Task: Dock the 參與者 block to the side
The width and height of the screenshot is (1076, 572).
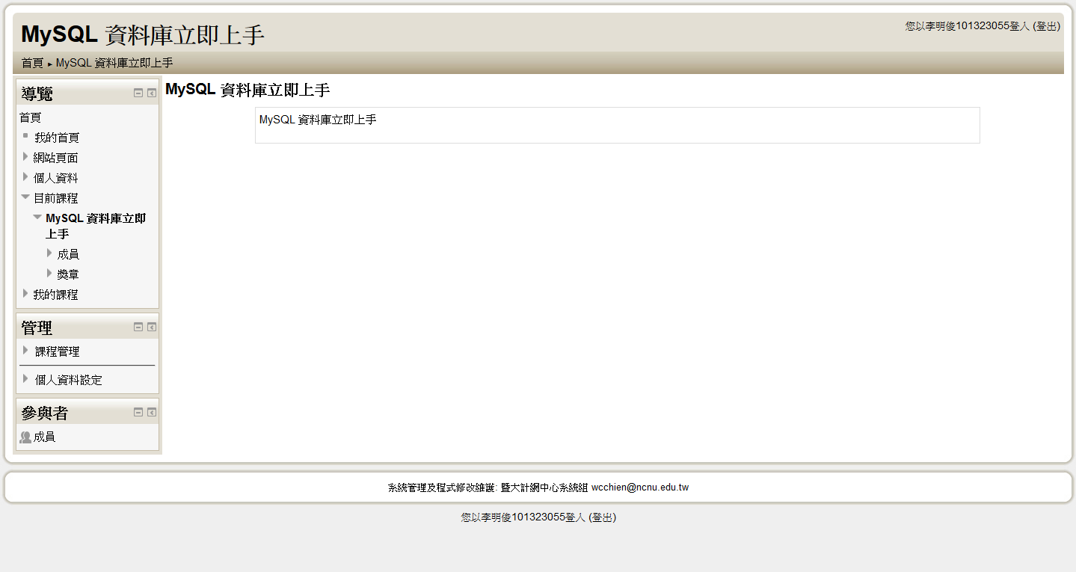Action: click(x=152, y=413)
